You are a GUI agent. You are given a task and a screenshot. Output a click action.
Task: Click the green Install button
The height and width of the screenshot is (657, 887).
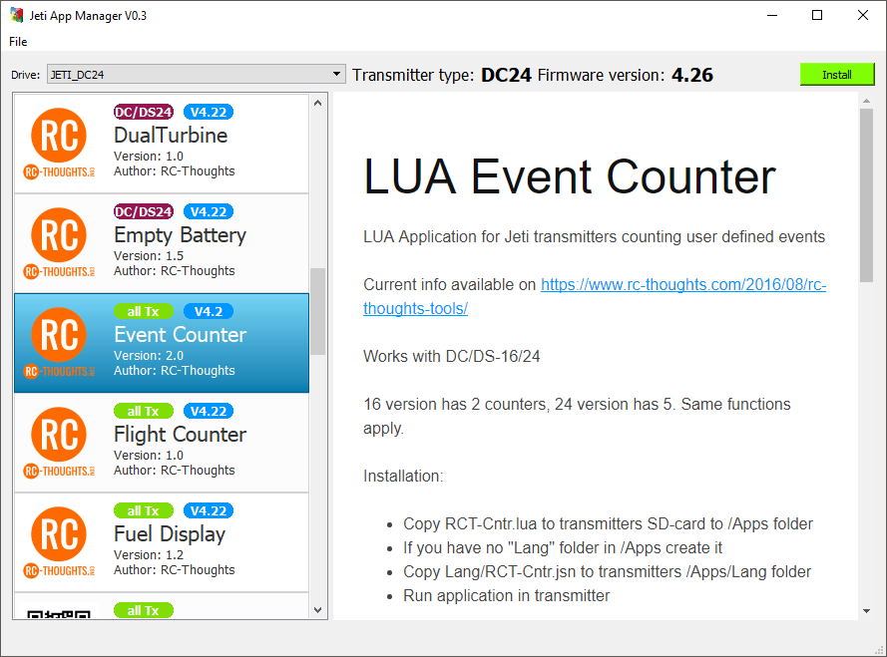(837, 75)
